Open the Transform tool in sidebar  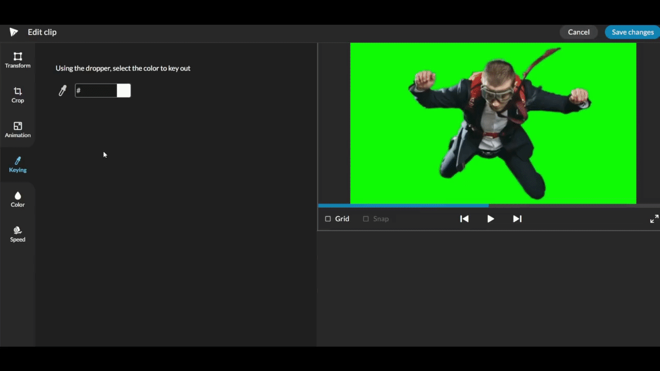18,60
